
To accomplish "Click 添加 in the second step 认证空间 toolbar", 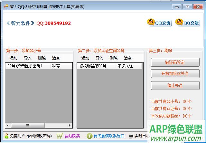I will 85,58.
